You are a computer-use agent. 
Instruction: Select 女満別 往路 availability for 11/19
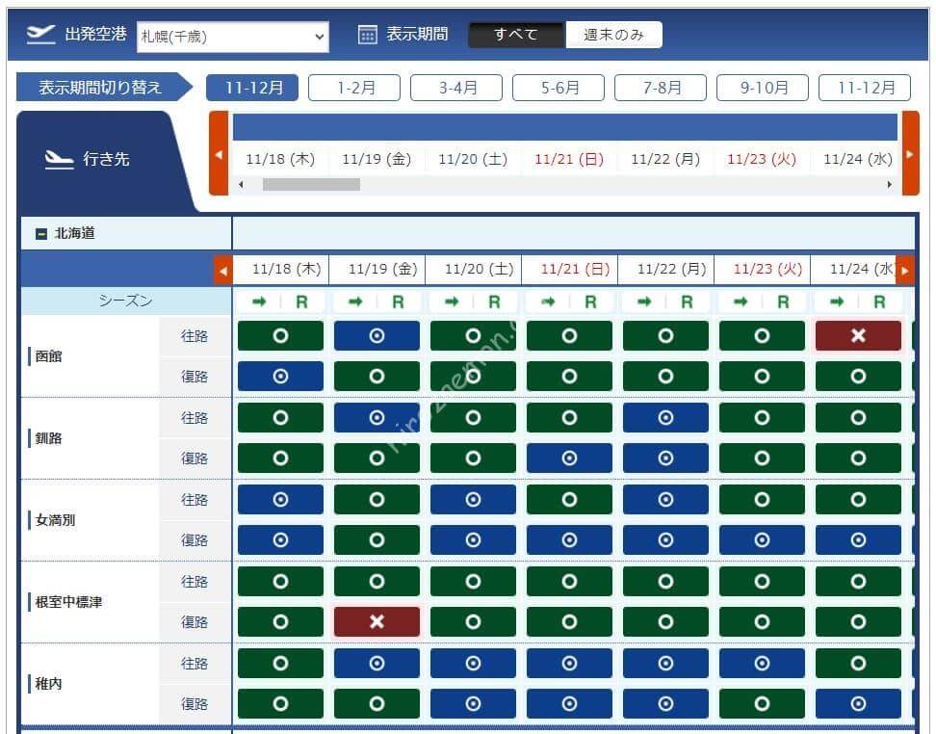(377, 499)
